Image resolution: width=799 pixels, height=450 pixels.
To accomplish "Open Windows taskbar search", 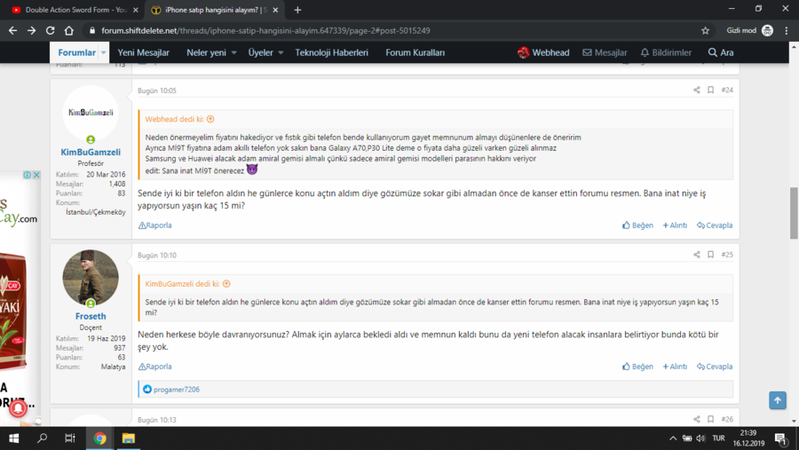I will pos(43,438).
